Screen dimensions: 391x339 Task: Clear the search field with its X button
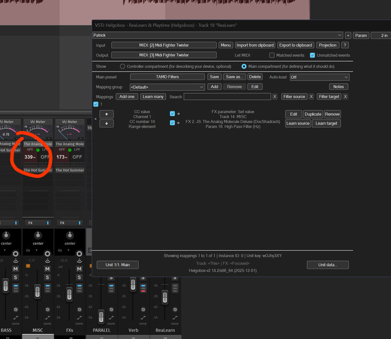tap(274, 97)
